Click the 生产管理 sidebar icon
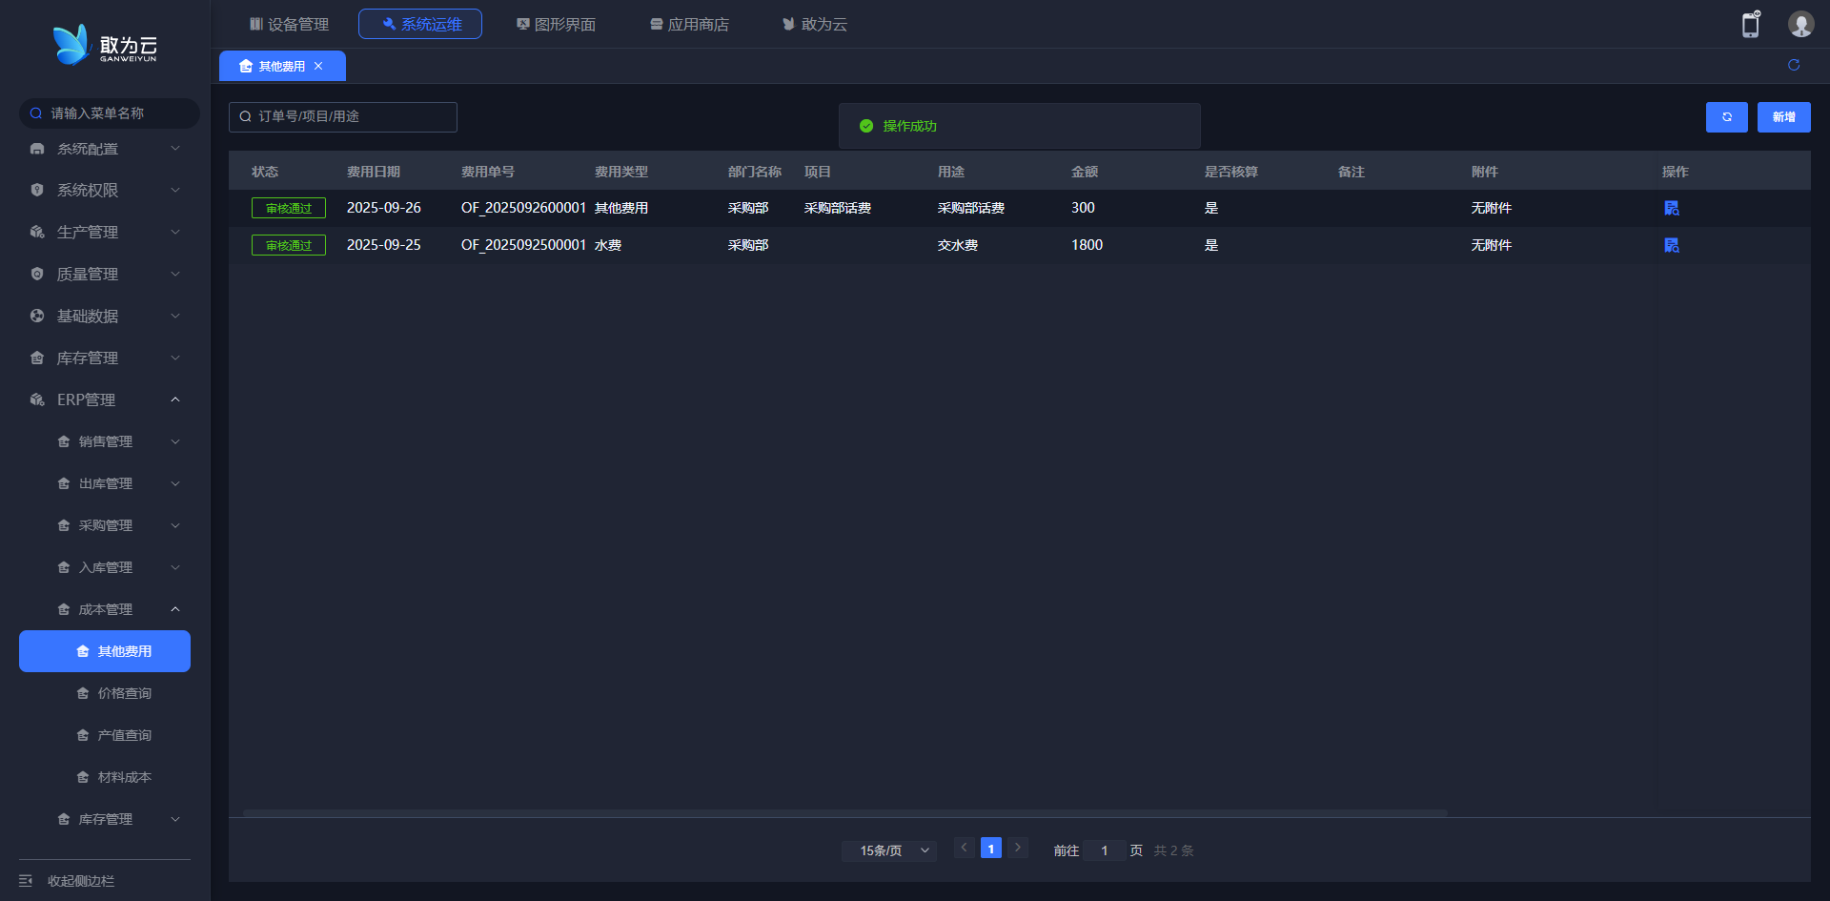The image size is (1830, 901). click(x=37, y=232)
